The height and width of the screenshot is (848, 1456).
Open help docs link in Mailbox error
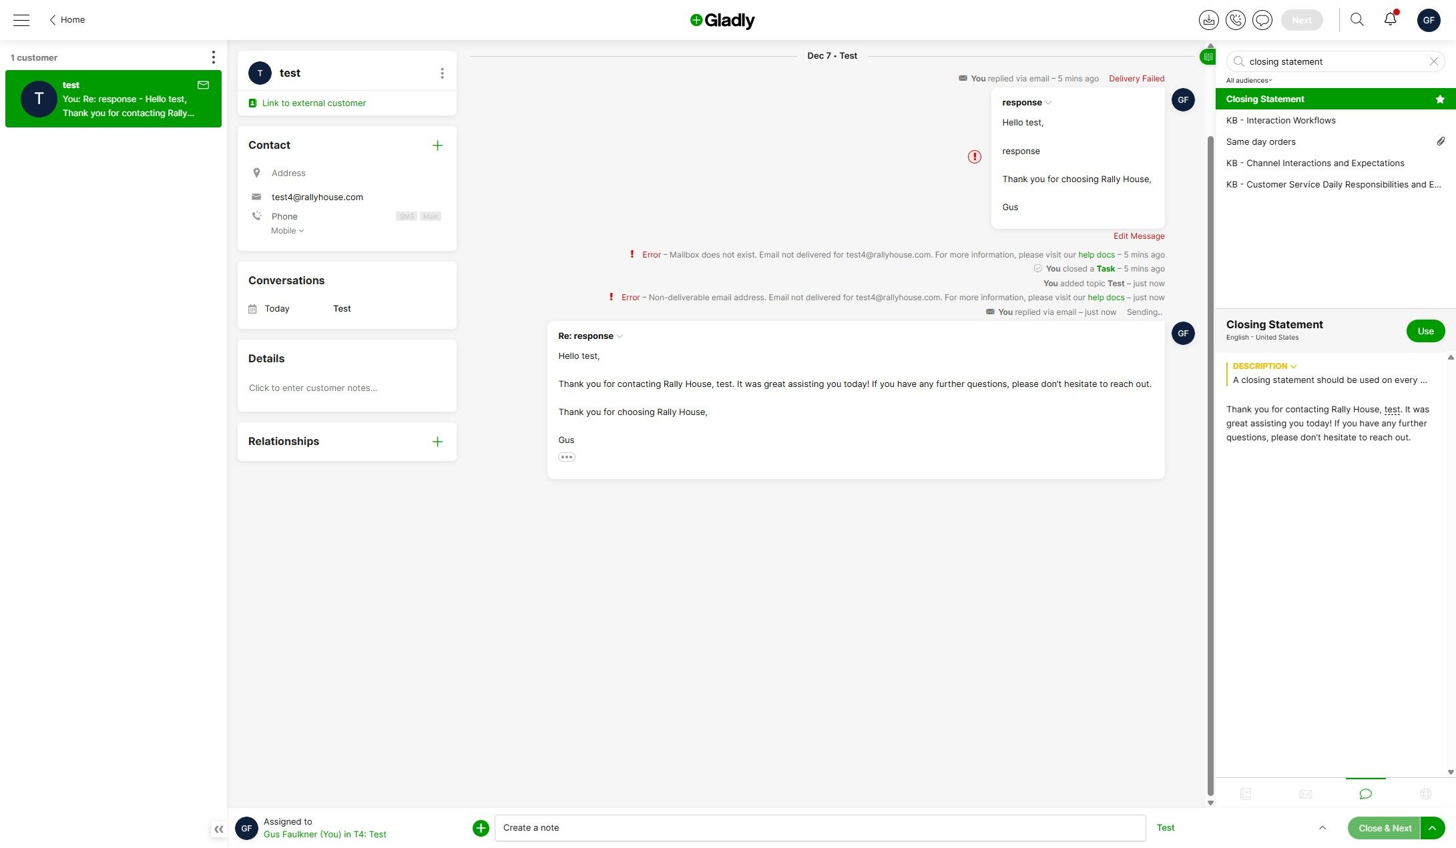coord(1096,255)
